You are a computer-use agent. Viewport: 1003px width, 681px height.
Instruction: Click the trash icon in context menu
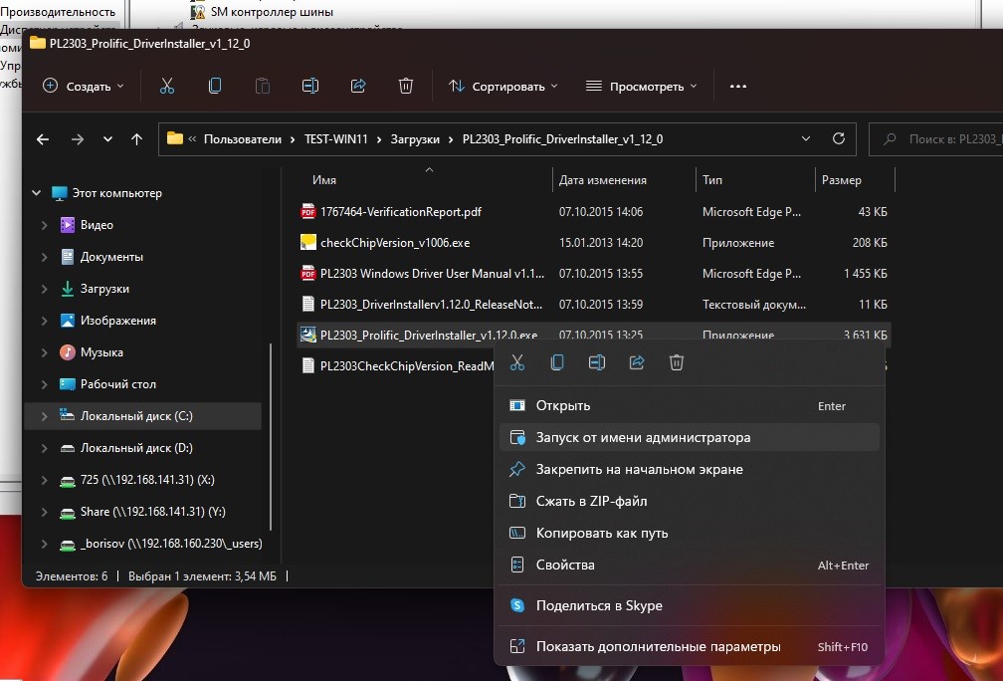coord(677,363)
